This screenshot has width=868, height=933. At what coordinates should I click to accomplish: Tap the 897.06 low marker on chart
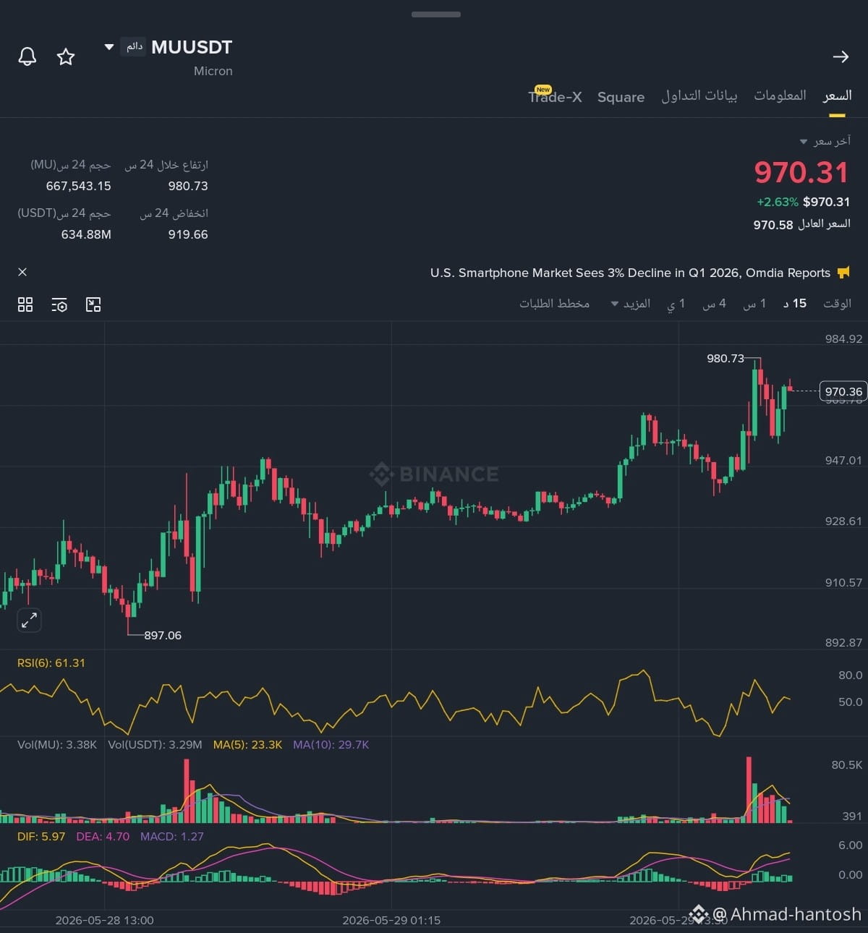point(163,635)
